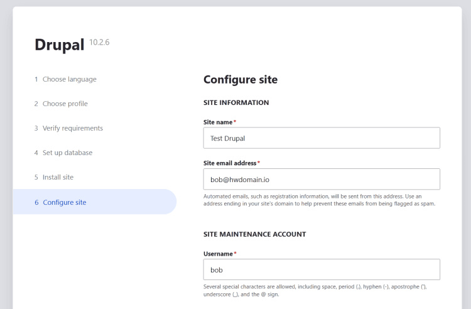471x309 pixels.
Task: Click the Site email address label
Action: 230,163
